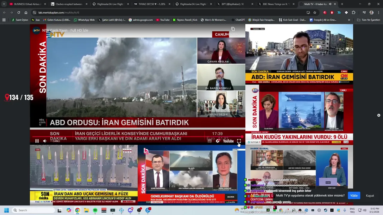The height and width of the screenshot is (215, 383).
Task: Open the Extensions puzzle icon
Action: tap(353, 13)
